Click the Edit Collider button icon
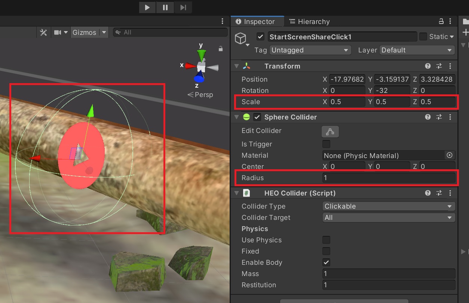This screenshot has height=303, width=469. coord(330,131)
